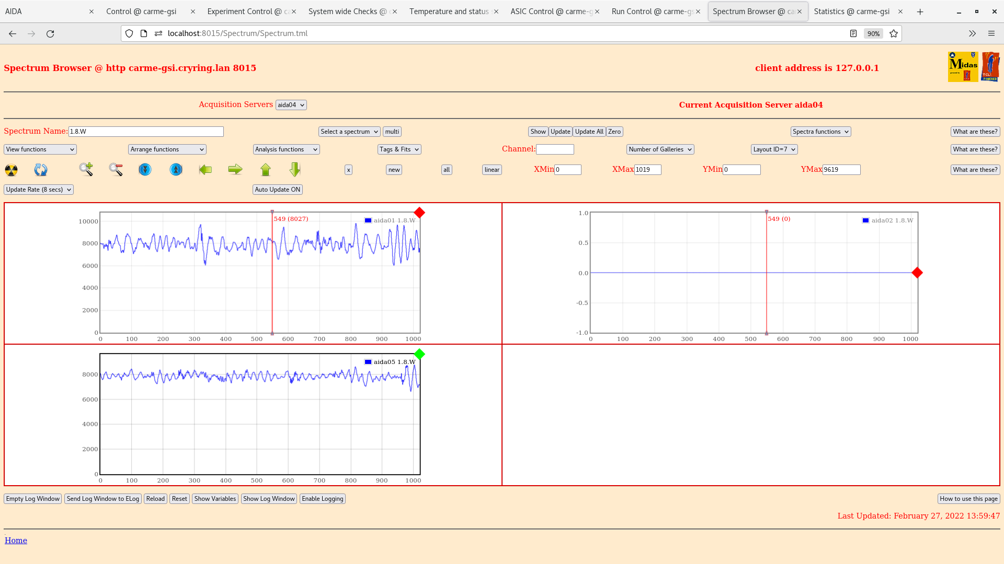This screenshot has height=564, width=1004.
Task: Expand the Analysis functions dropdown
Action: click(x=287, y=149)
